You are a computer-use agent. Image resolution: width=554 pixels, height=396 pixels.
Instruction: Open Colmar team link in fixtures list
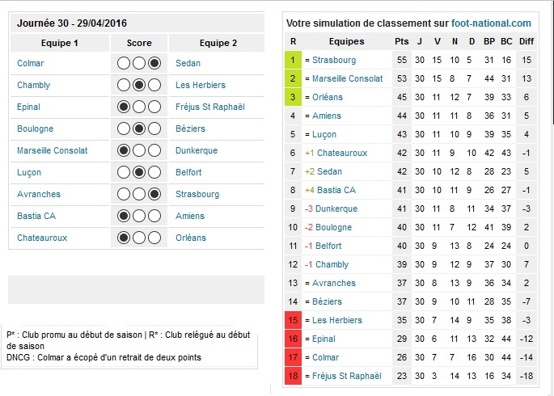[x=31, y=63]
